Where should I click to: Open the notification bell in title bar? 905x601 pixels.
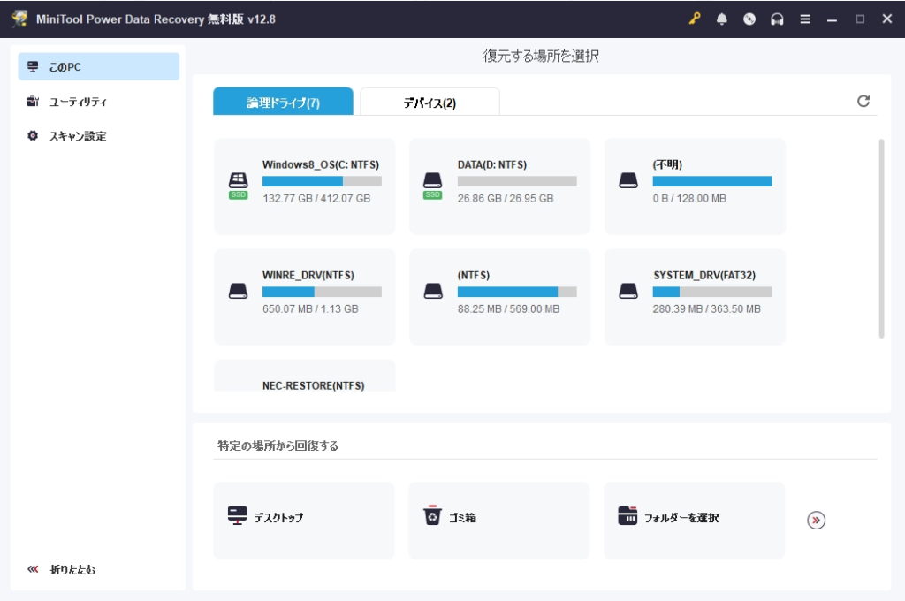722,19
